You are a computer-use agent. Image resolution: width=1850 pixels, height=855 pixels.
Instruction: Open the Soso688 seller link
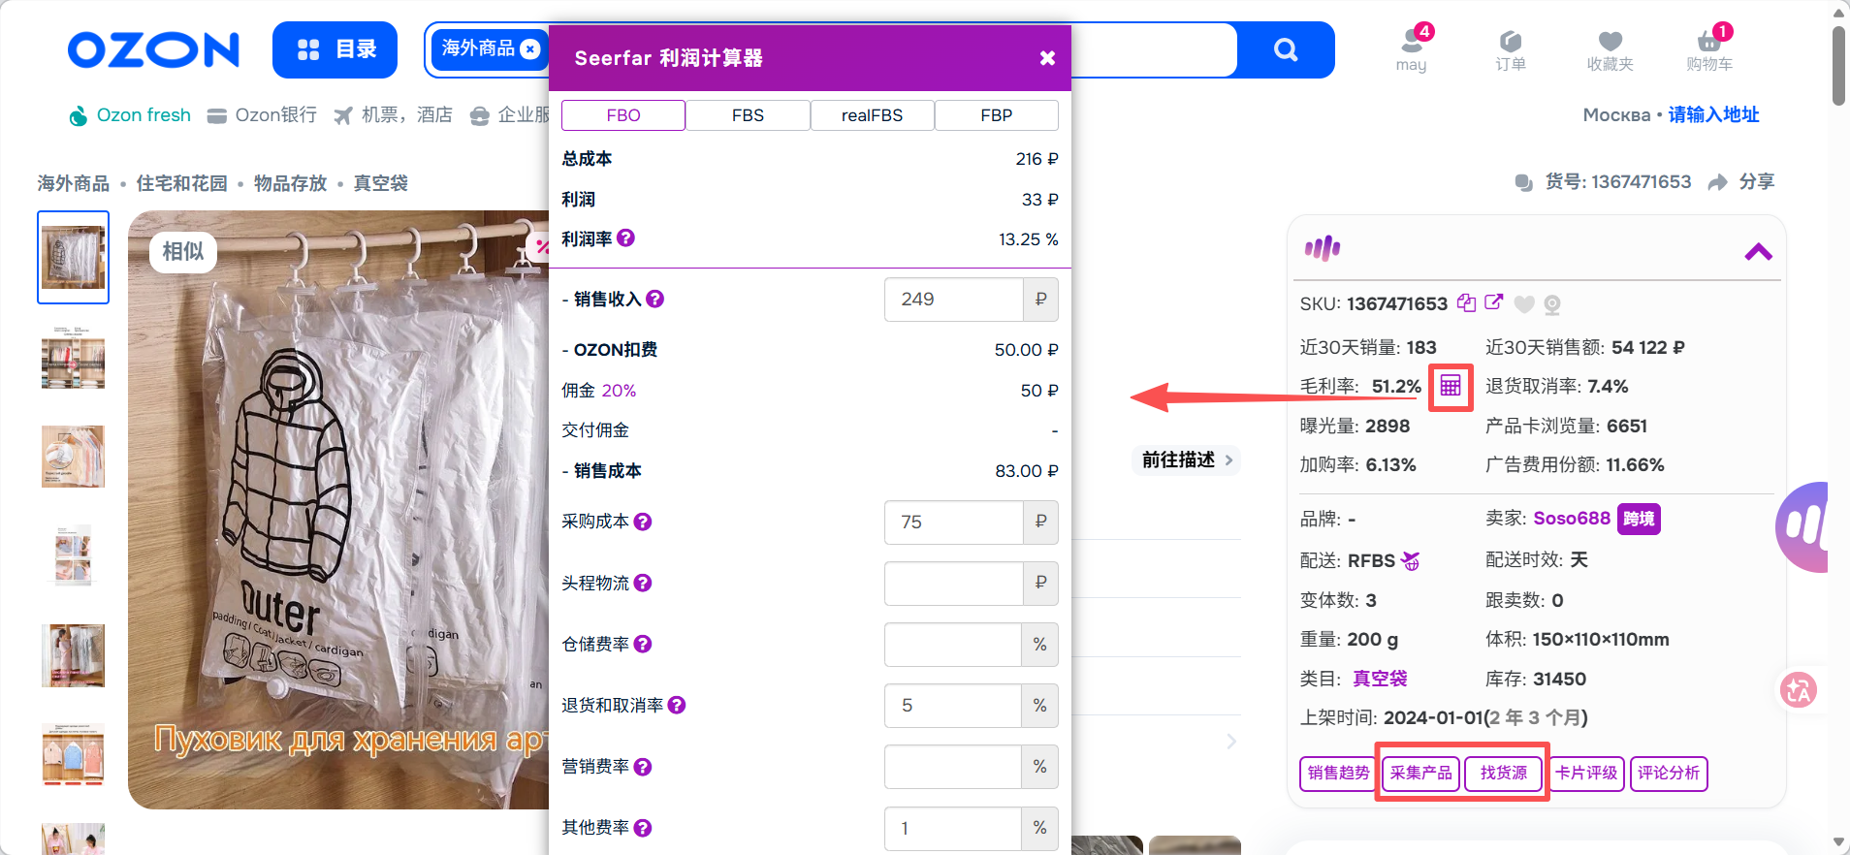tap(1571, 519)
